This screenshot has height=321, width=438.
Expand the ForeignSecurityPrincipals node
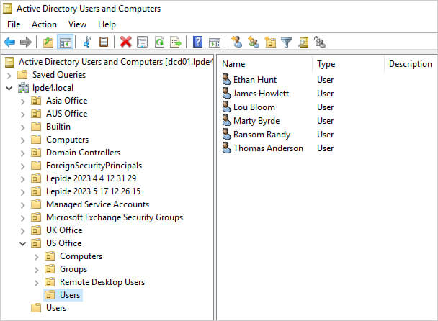coord(22,166)
